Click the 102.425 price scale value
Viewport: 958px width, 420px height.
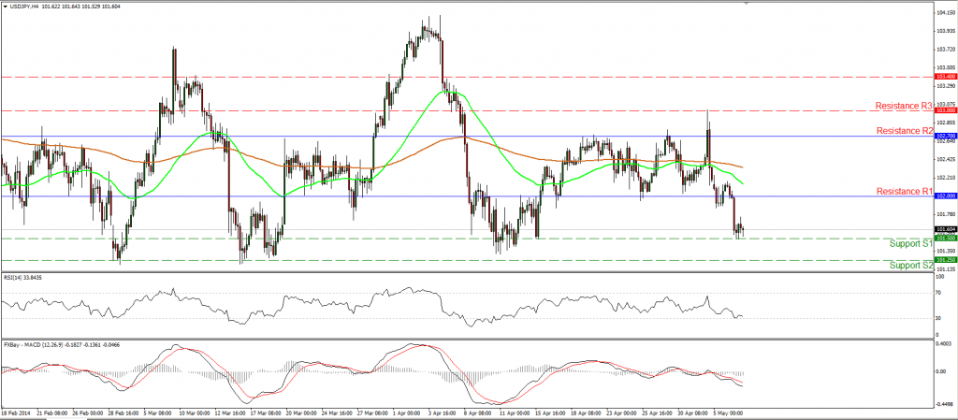(945, 159)
